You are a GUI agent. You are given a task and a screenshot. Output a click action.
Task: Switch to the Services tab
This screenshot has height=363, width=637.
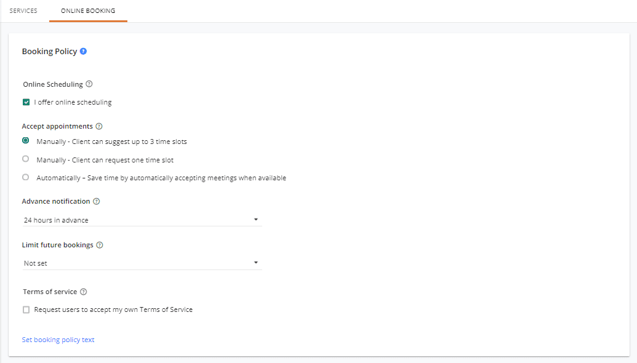click(23, 11)
